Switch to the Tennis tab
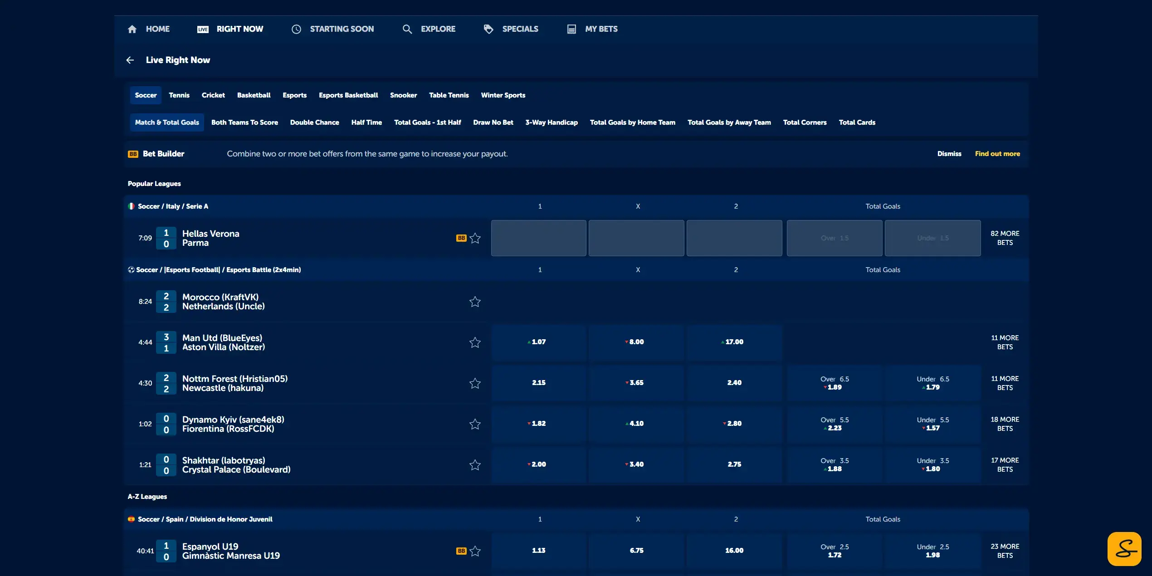1152x576 pixels. [x=179, y=95]
